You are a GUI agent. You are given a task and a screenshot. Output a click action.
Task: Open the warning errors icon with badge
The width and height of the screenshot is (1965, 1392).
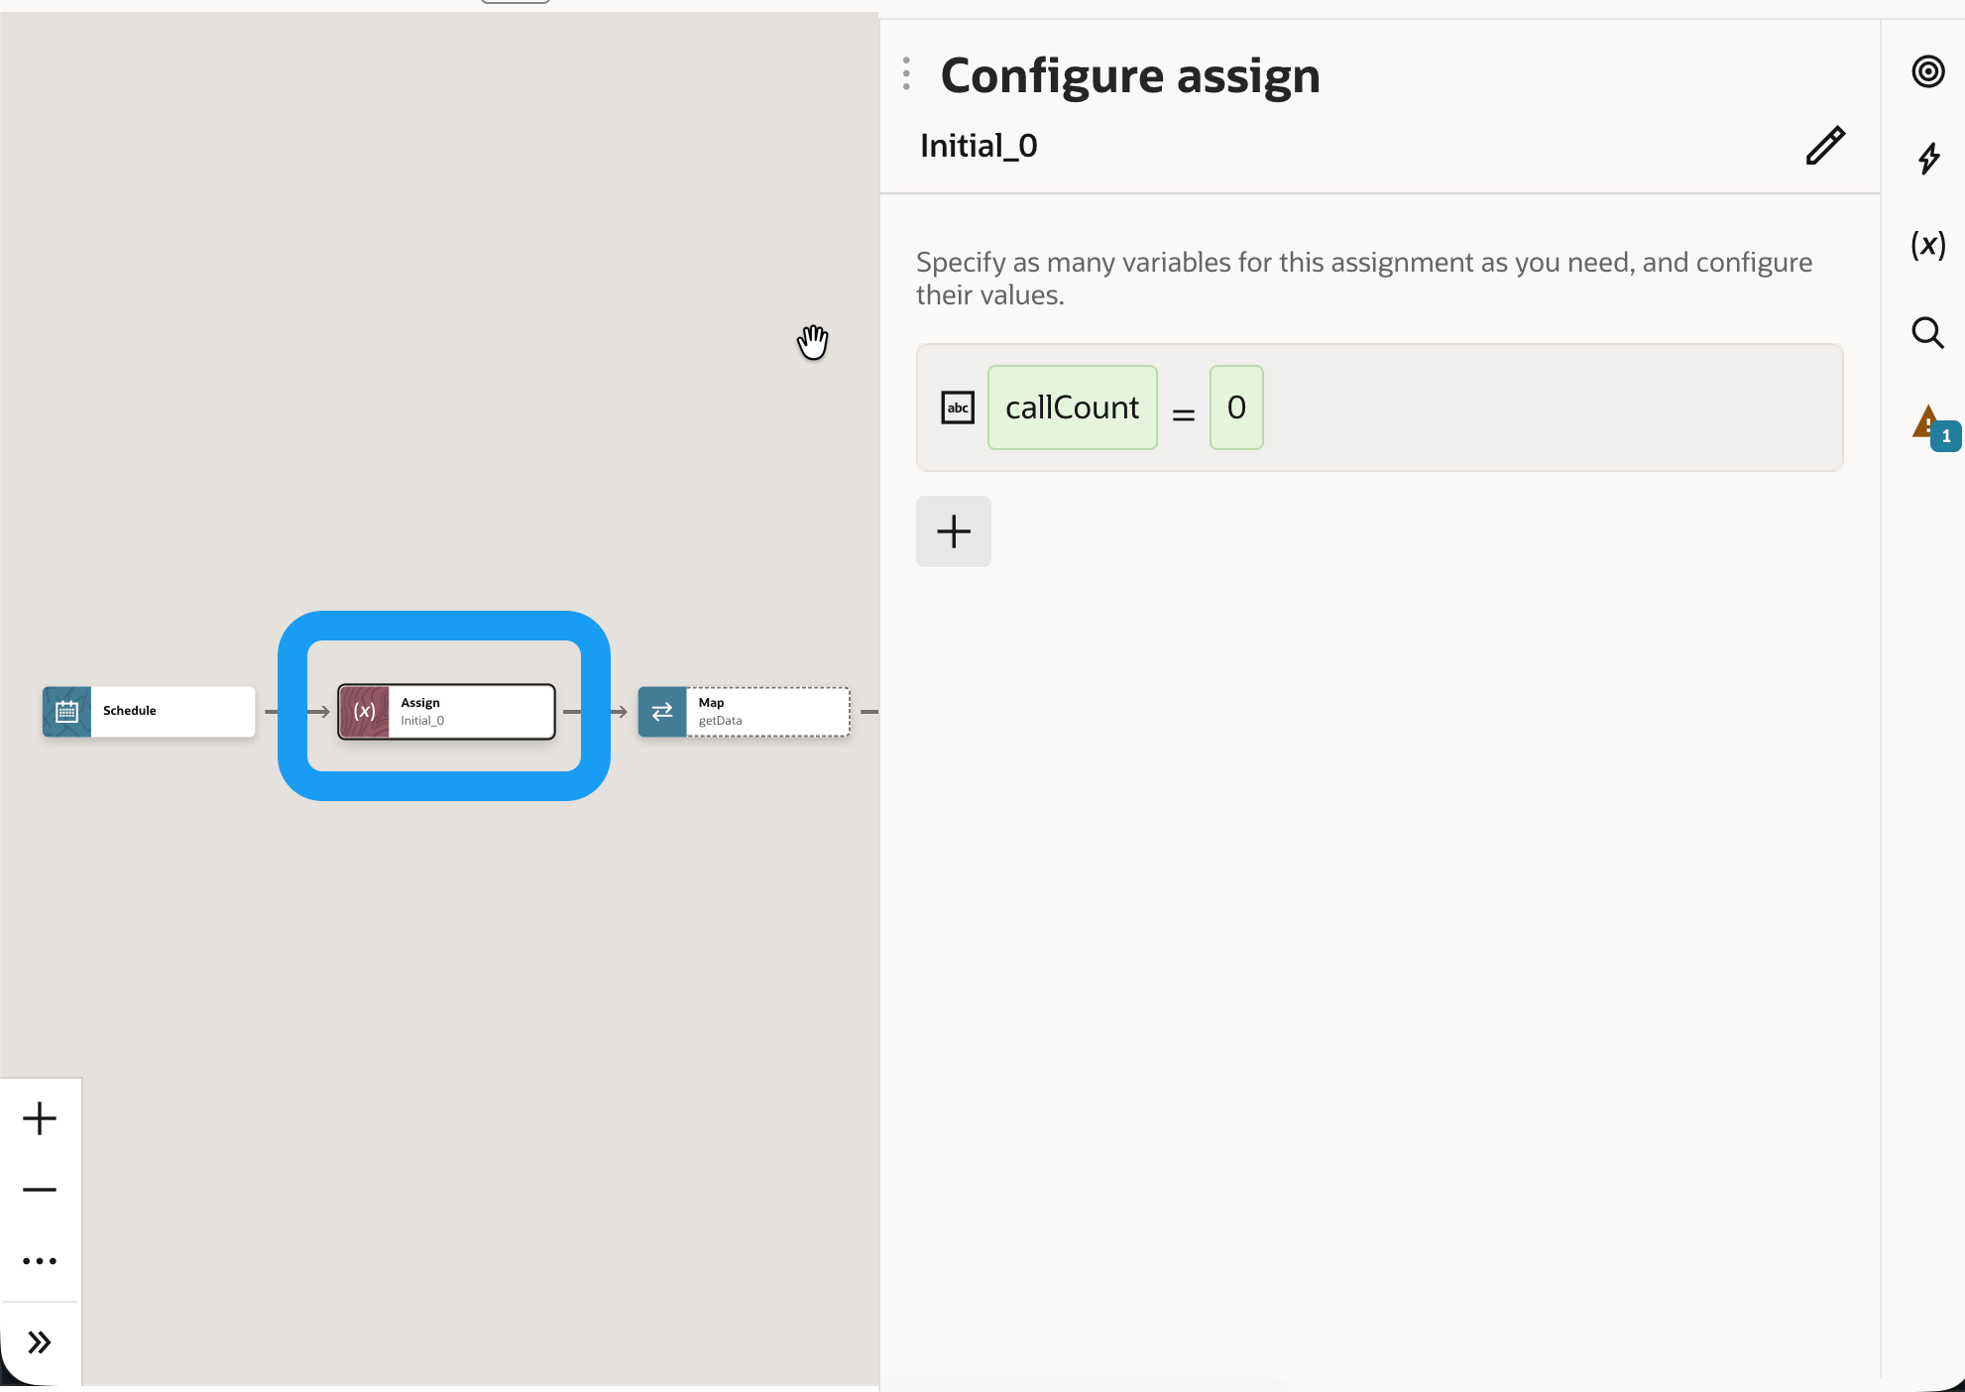pos(1931,426)
